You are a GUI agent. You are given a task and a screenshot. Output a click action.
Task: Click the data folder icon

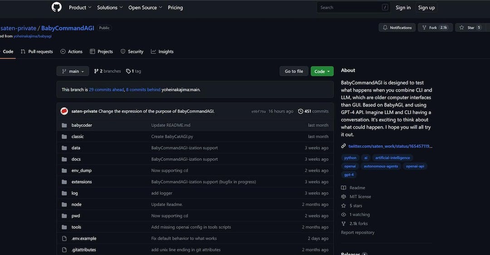click(64, 148)
